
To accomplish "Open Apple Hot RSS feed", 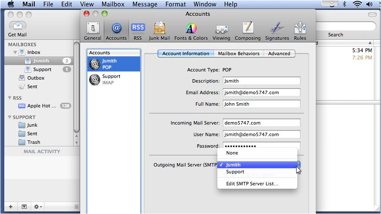I will click(x=42, y=106).
